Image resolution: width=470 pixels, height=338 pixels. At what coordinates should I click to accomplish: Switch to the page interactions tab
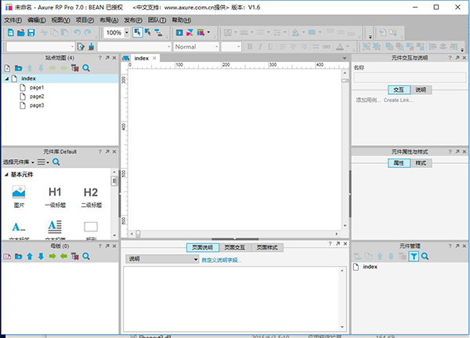pyautogui.click(x=235, y=247)
